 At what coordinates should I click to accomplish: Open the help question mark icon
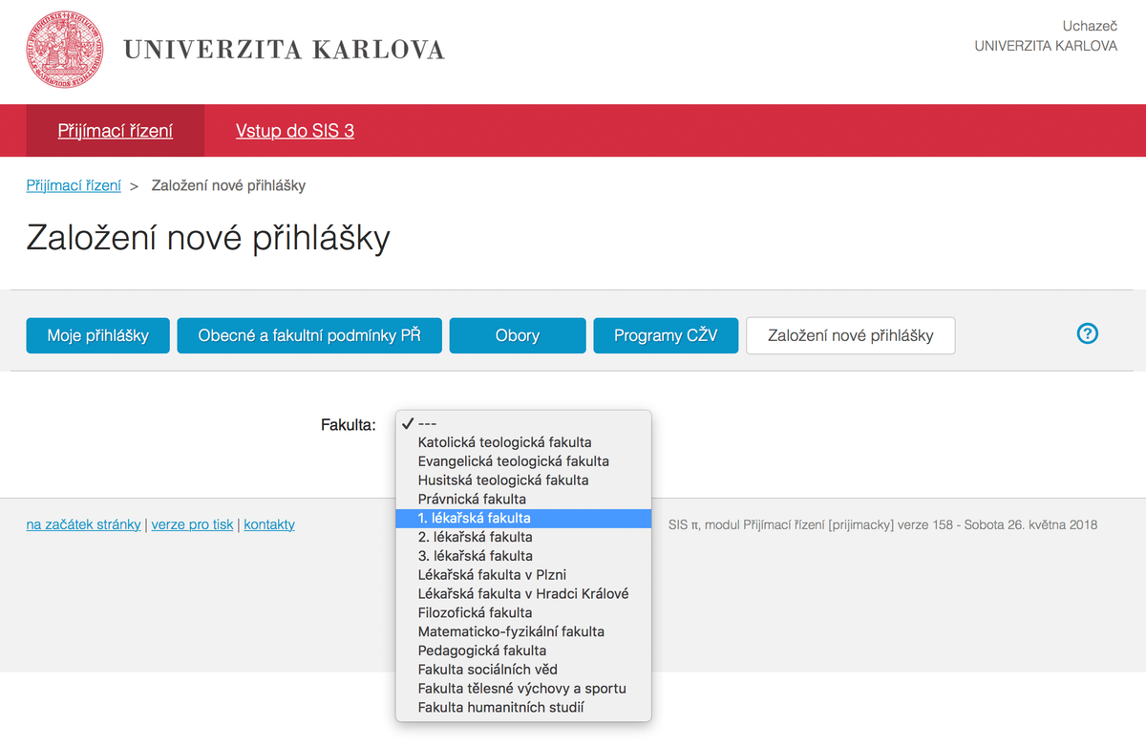point(1087,333)
